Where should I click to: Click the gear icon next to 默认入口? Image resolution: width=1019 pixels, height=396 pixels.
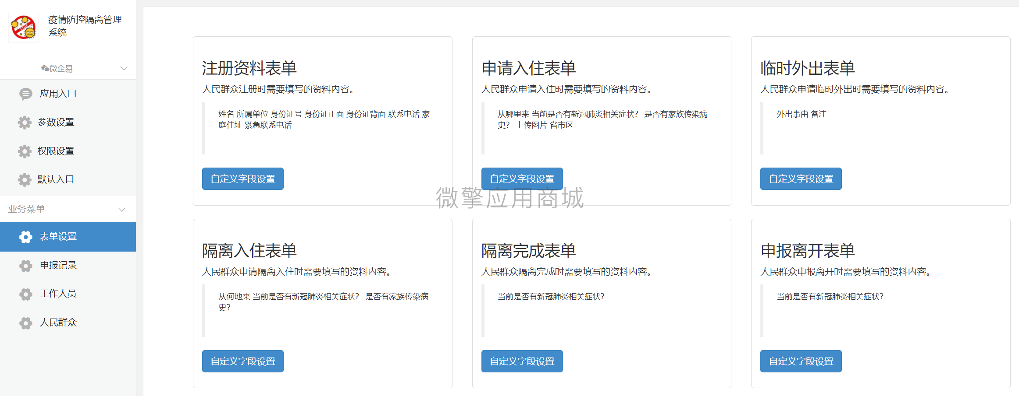pyautogui.click(x=25, y=180)
